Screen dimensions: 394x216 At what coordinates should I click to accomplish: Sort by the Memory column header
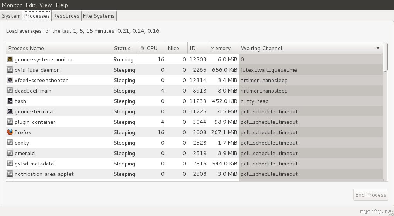point(223,48)
